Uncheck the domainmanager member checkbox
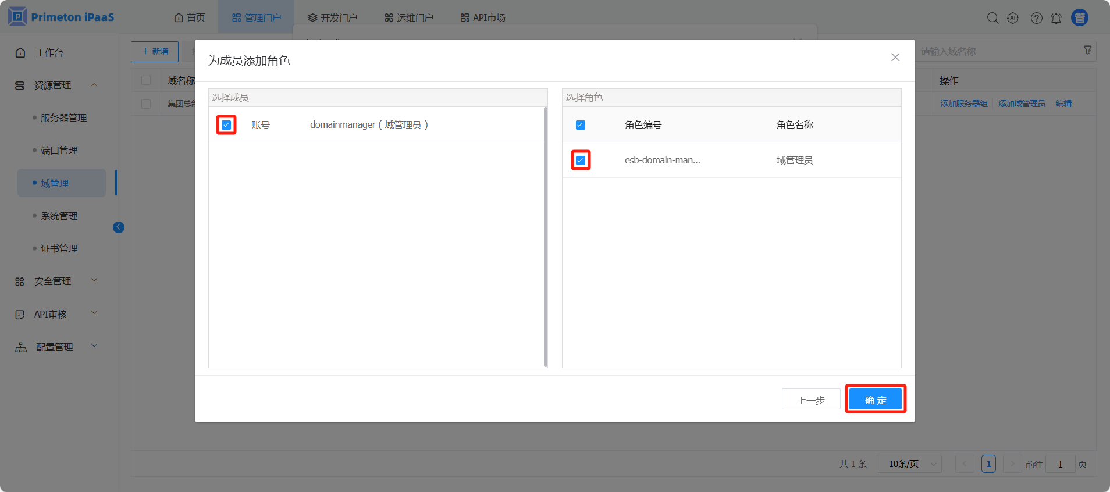 tap(226, 125)
